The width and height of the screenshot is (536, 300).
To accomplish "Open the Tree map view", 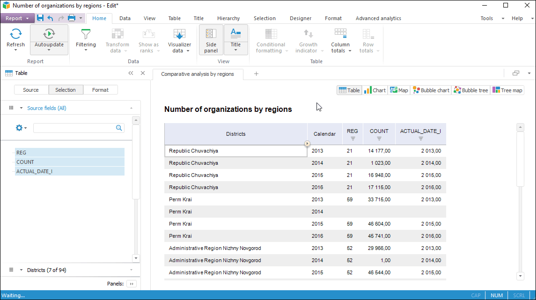I will (x=507, y=90).
